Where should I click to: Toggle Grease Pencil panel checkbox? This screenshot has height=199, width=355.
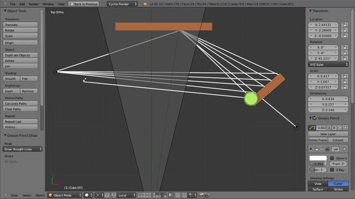point(315,118)
